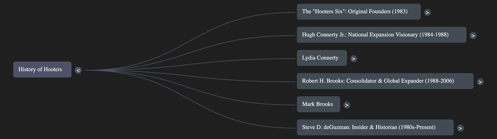497x139 pixels.
Task: Expand Robert H. Brooks child nodes
Action: [480, 82]
